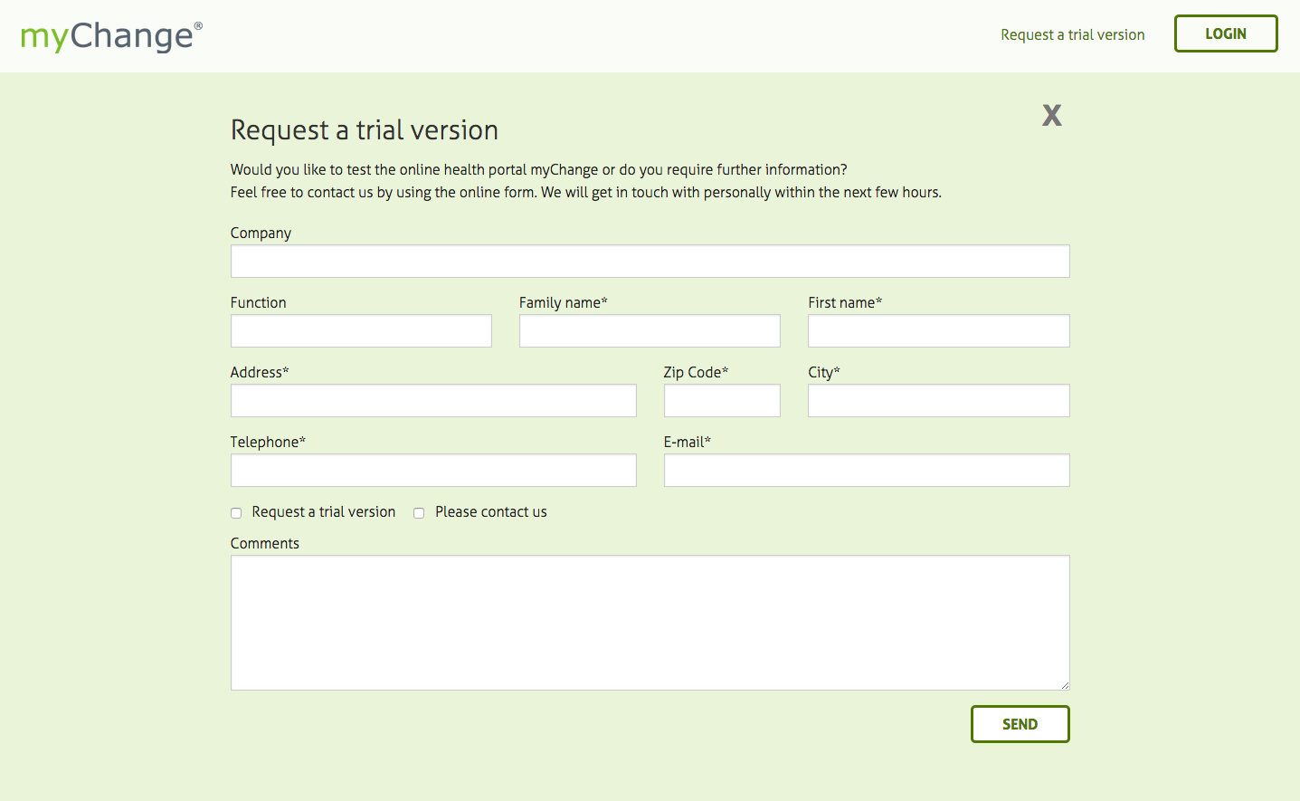The image size is (1300, 801).
Task: Tick the Please contact us checkbox
Action: [419, 513]
